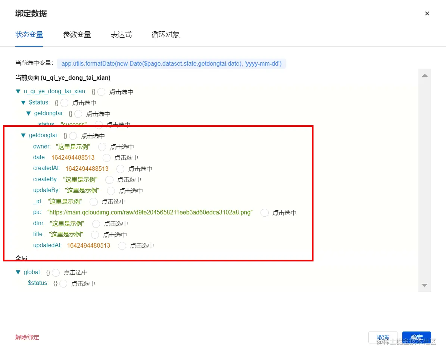Select radio button for date field
446x355 pixels.
pos(106,158)
